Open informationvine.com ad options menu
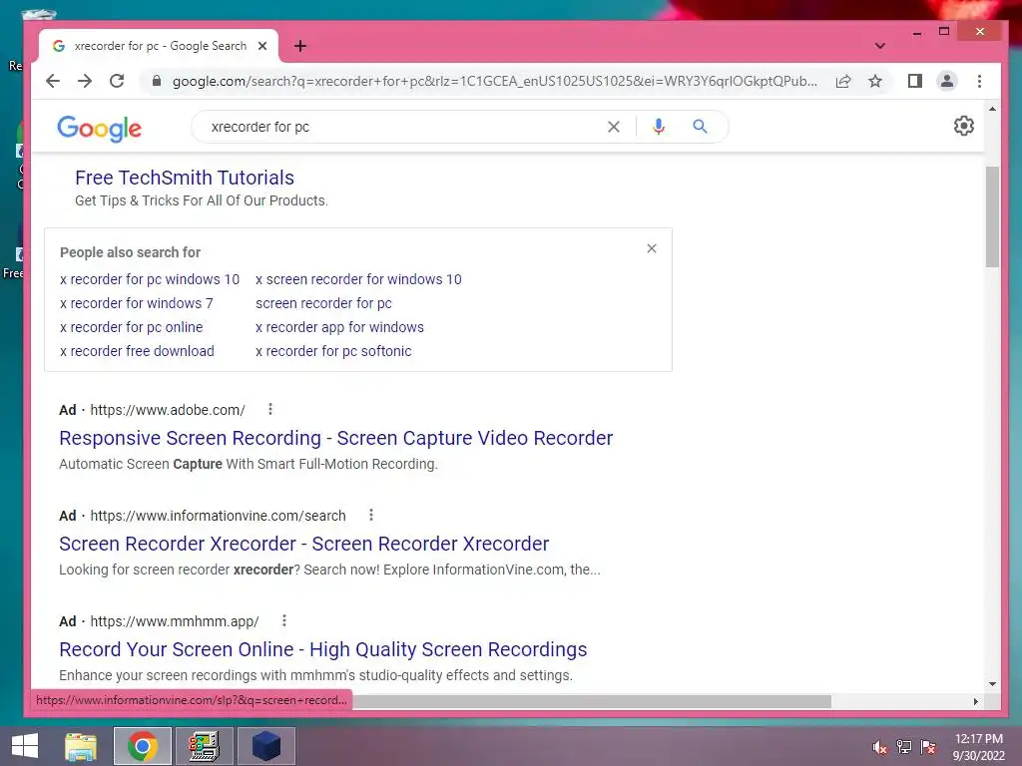The height and width of the screenshot is (766, 1022). [x=371, y=515]
